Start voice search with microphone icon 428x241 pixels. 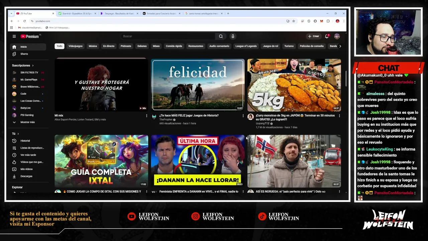tap(233, 36)
